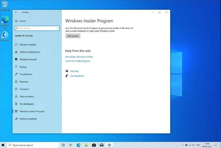Minimize the Settings window
The image size is (221, 148).
click(x=152, y=12)
